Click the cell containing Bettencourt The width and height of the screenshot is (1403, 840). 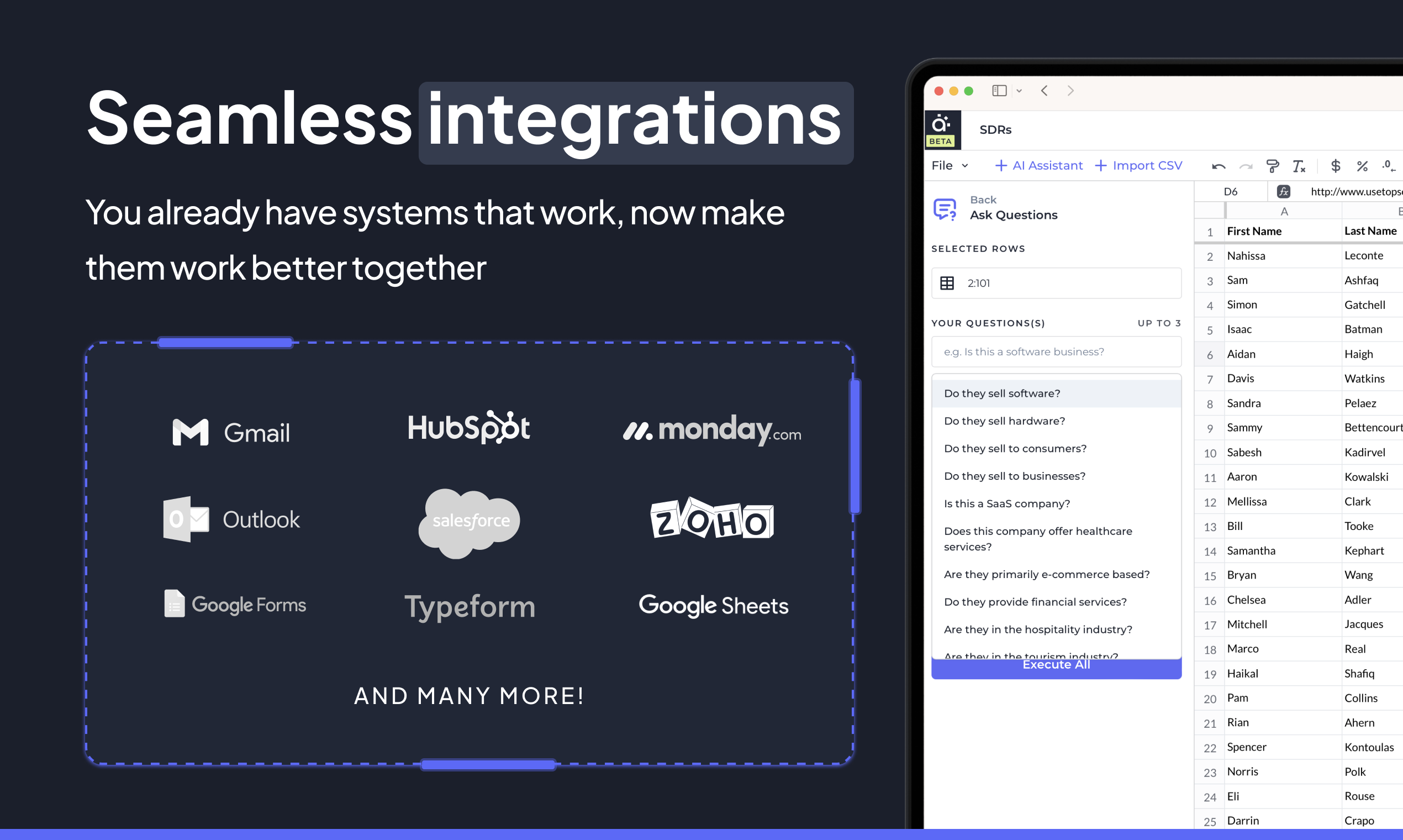point(1373,428)
